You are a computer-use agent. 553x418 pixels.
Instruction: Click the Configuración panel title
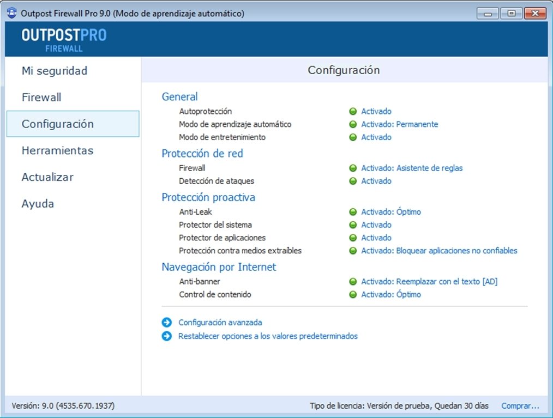[x=344, y=70]
